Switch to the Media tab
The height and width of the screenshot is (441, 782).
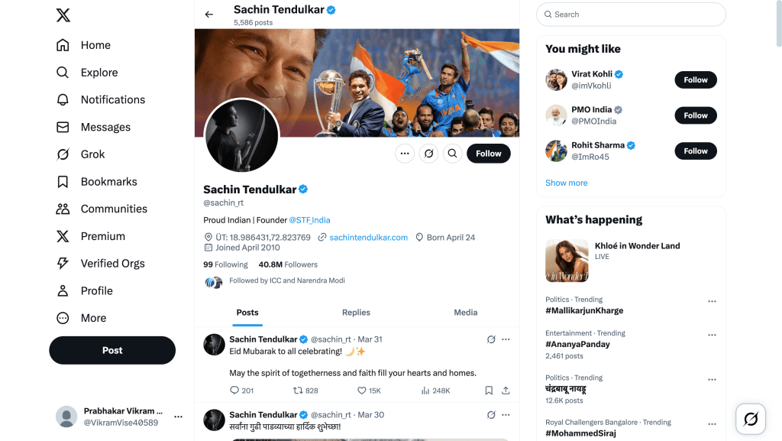pyautogui.click(x=465, y=313)
